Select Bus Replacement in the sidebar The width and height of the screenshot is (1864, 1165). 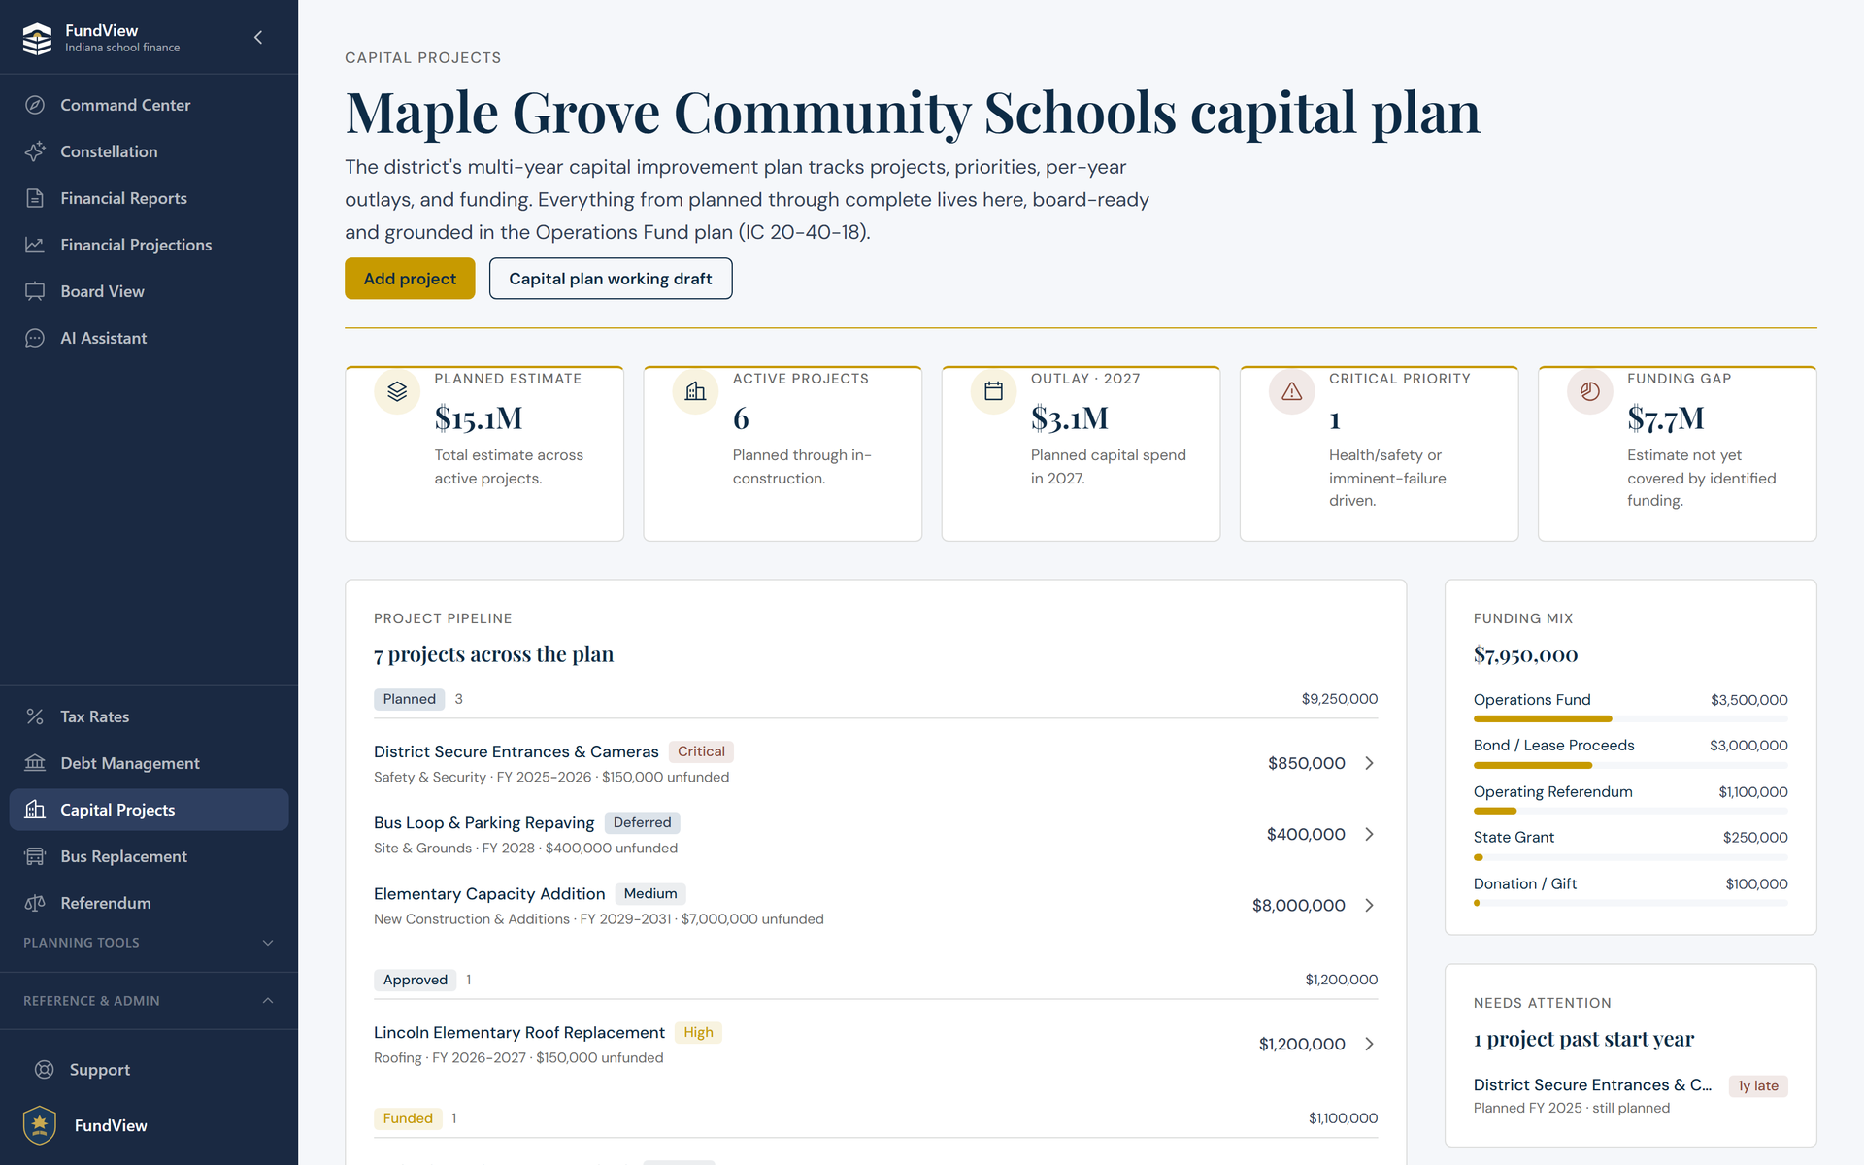click(149, 856)
